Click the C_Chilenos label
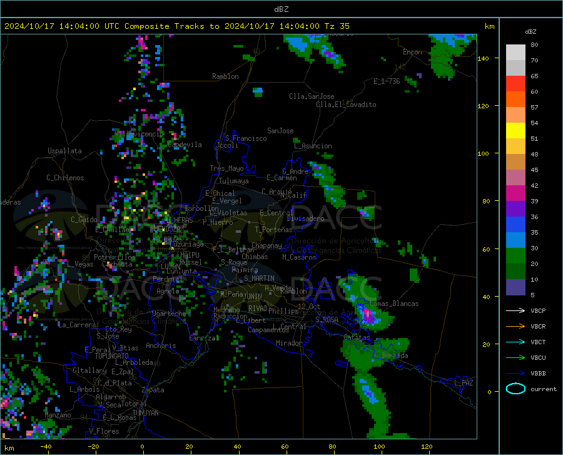The height and width of the screenshot is (455, 563). click(x=65, y=178)
